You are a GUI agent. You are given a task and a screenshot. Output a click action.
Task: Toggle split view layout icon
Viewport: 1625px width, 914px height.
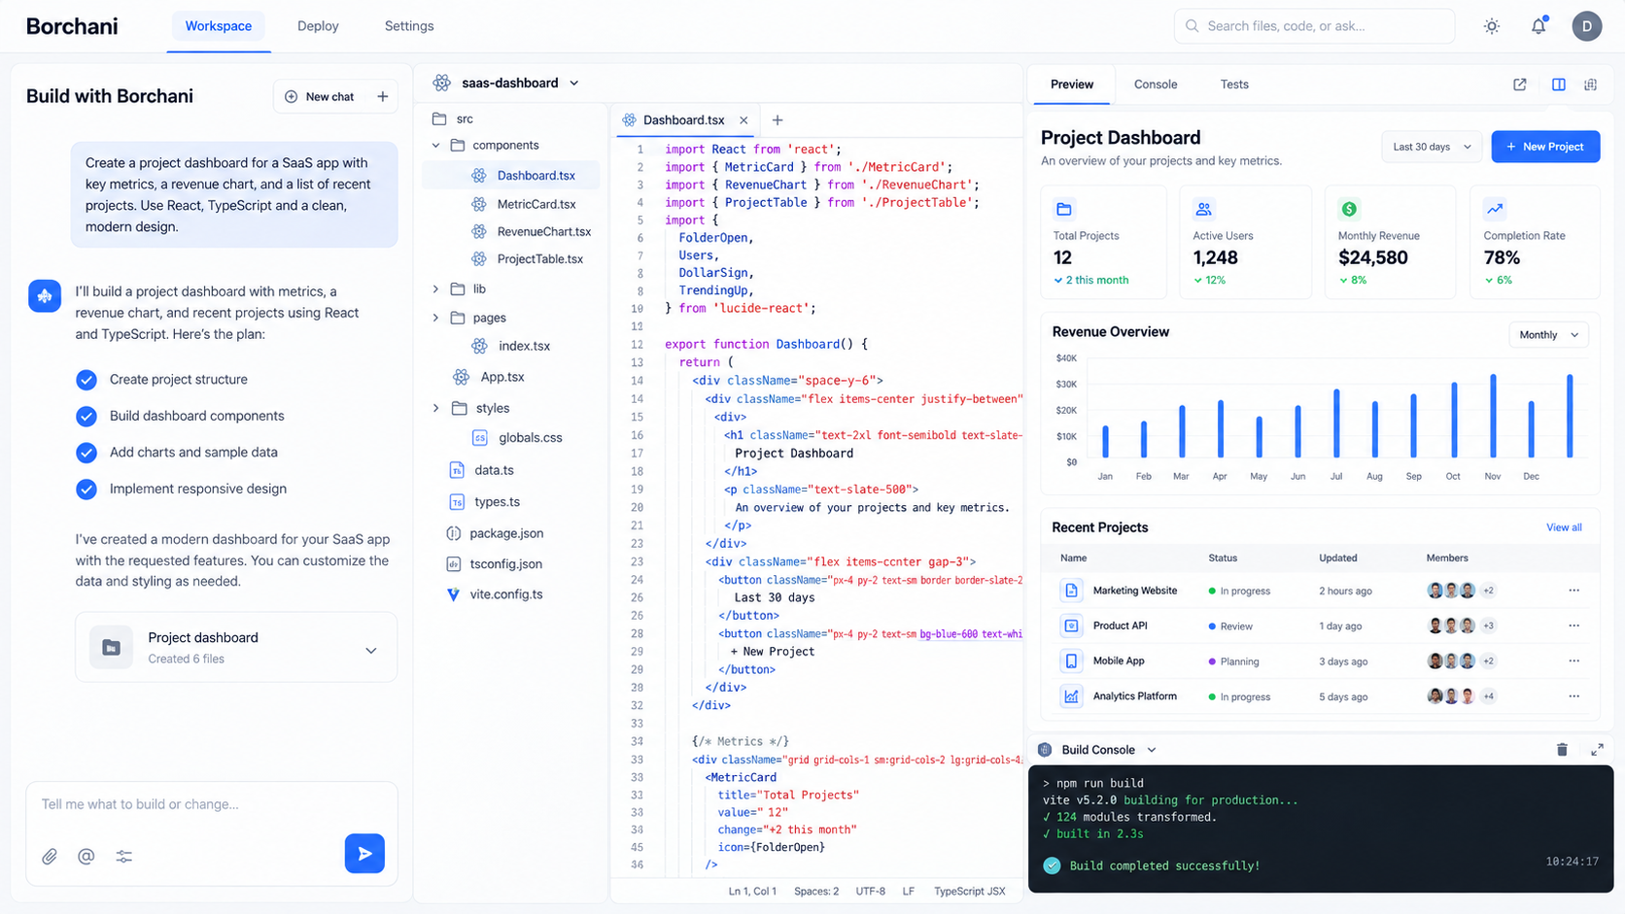click(x=1559, y=85)
